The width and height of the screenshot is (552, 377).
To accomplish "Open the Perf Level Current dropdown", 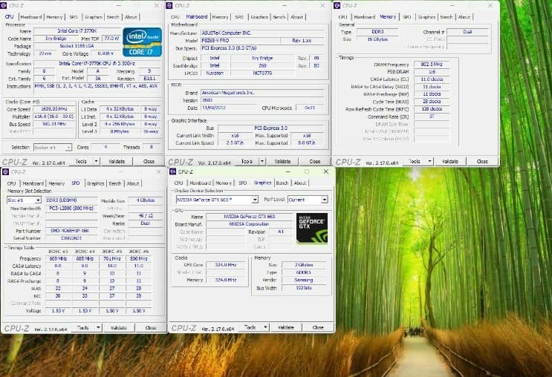I will [324, 200].
